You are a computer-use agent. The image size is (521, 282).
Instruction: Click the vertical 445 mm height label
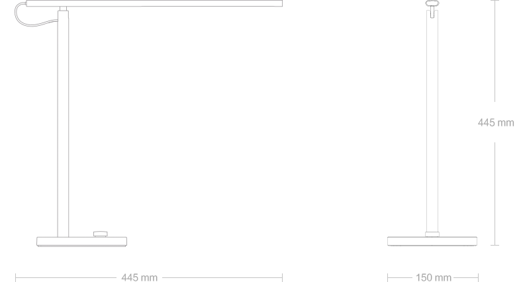496,122
